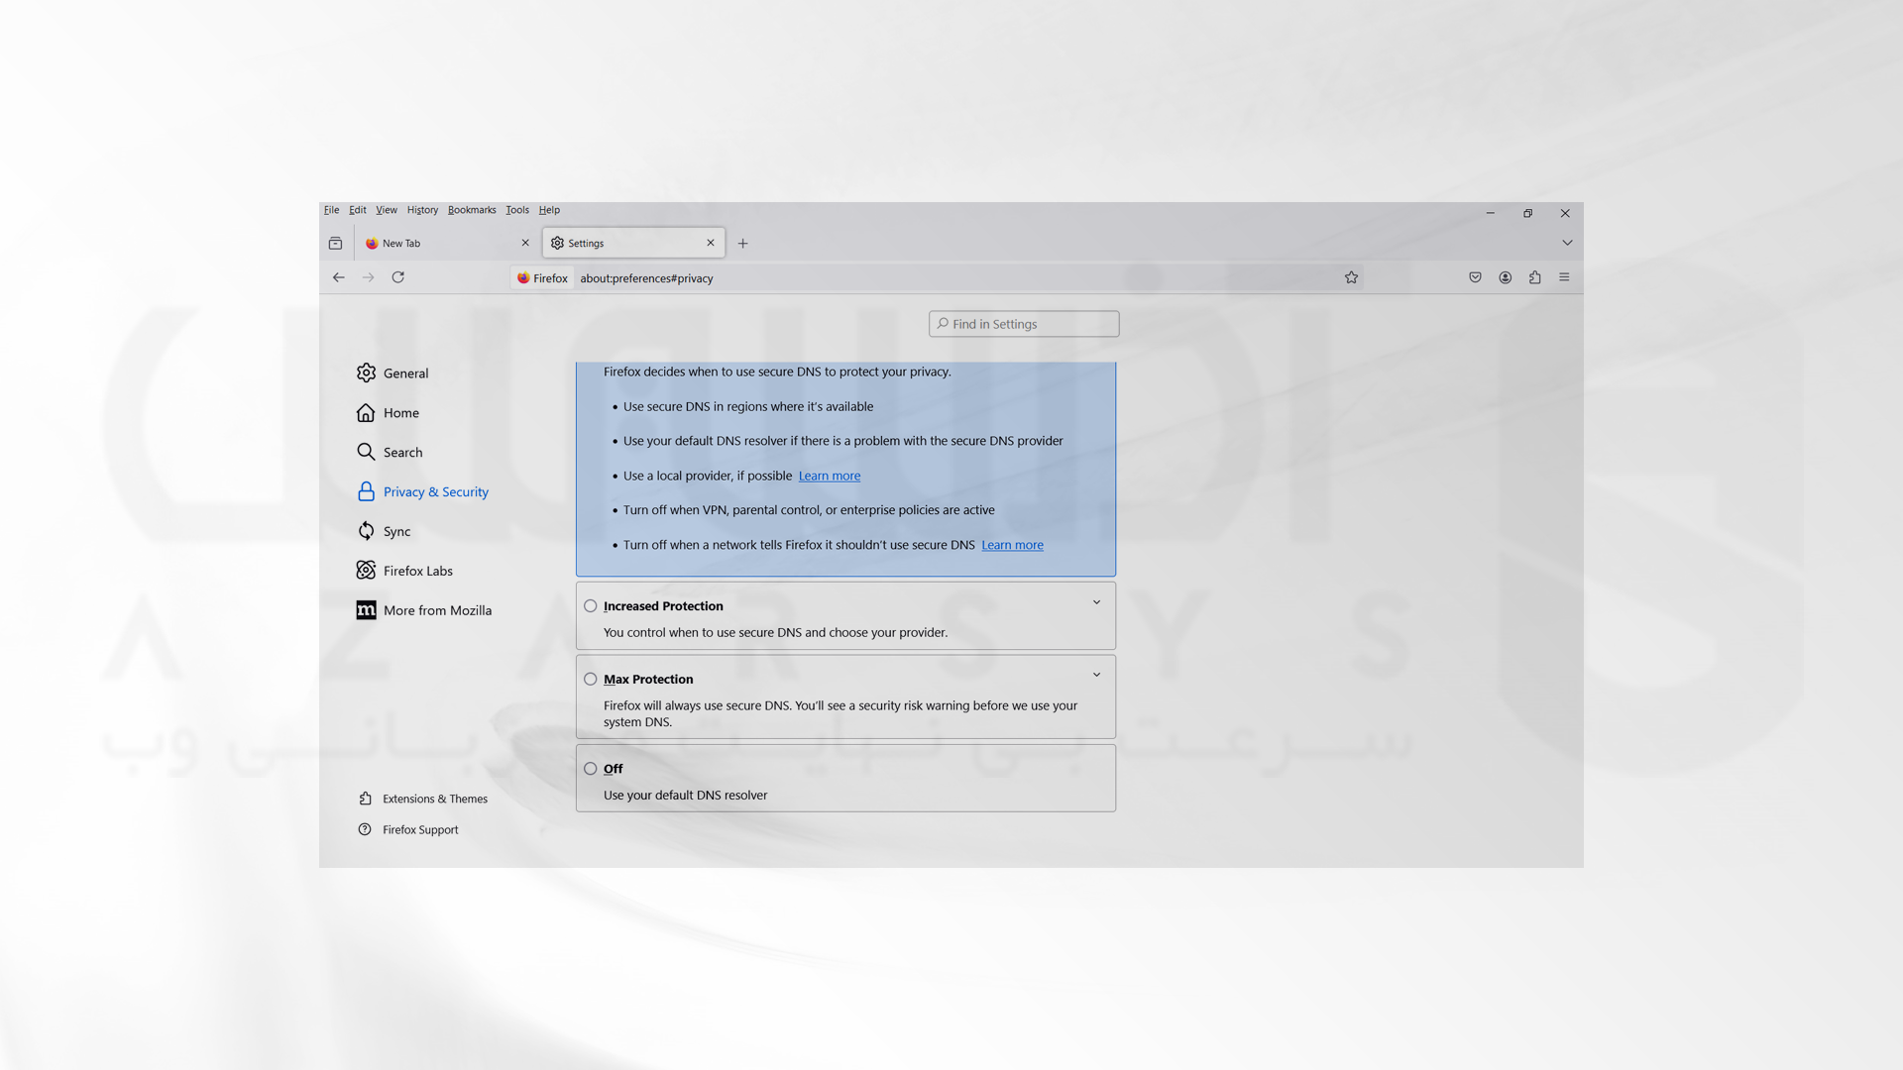Select the Off radio button
The image size is (1903, 1070).
[590, 767]
